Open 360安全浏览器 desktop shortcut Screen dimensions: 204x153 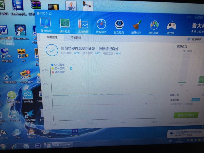12,98
